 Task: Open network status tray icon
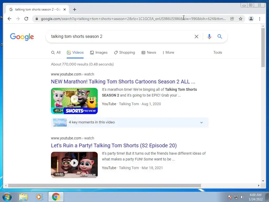coord(236,197)
